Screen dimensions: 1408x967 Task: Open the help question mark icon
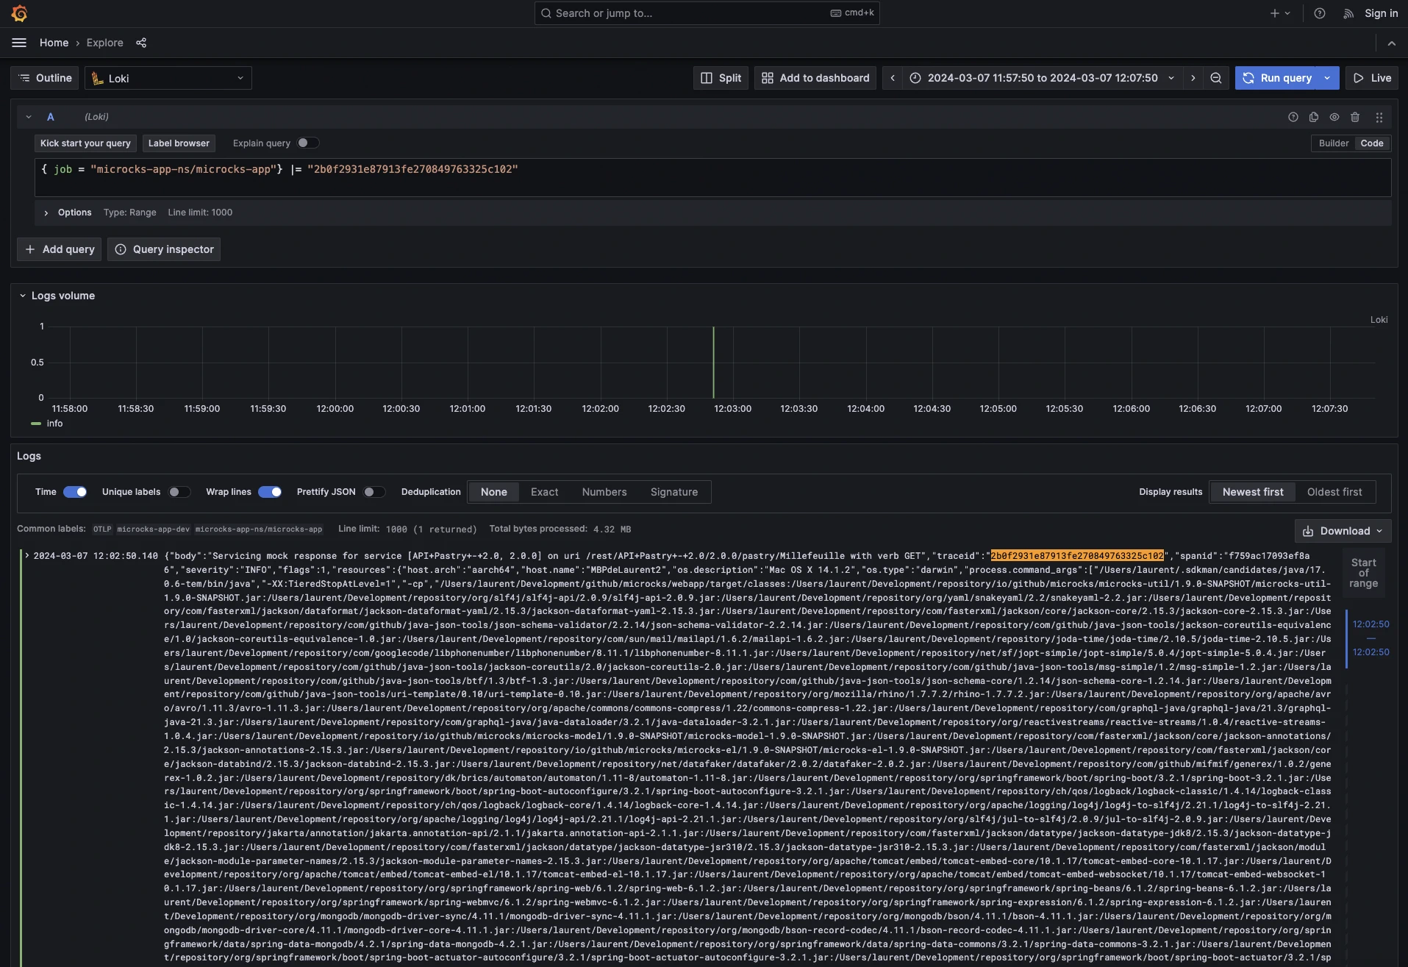click(1320, 13)
